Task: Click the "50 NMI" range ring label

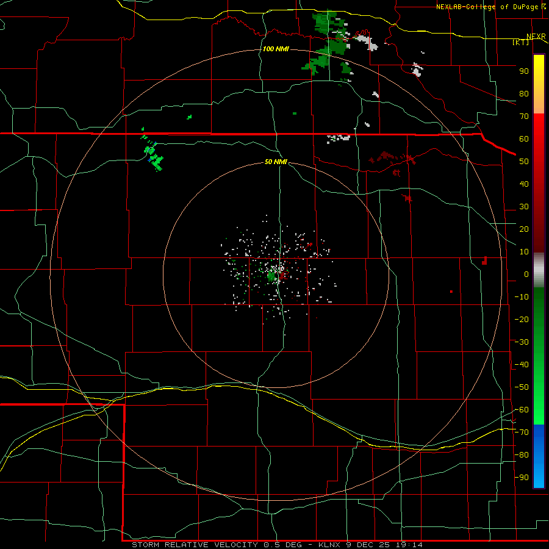Action: [276, 162]
